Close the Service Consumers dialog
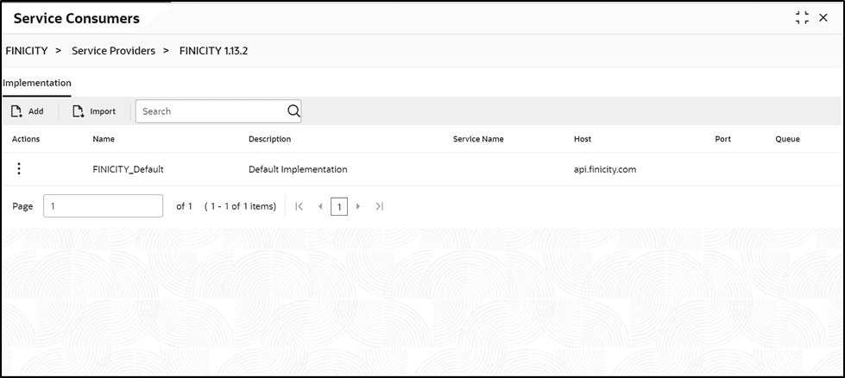Viewport: 845px width, 378px height. click(823, 18)
